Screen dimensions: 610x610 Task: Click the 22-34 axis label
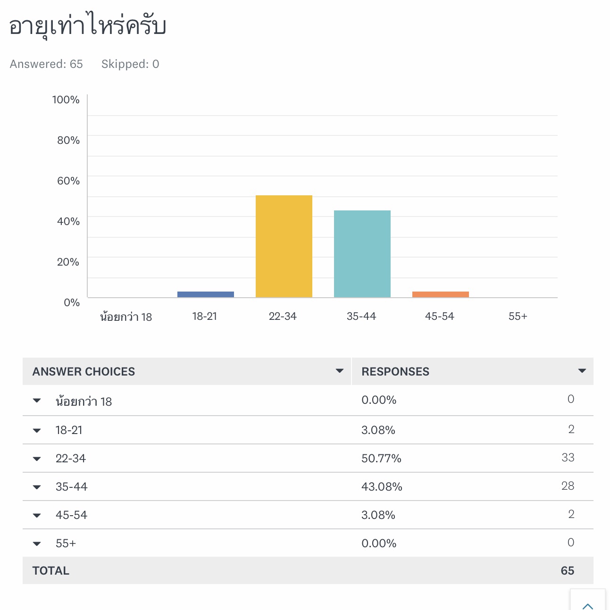(x=283, y=317)
